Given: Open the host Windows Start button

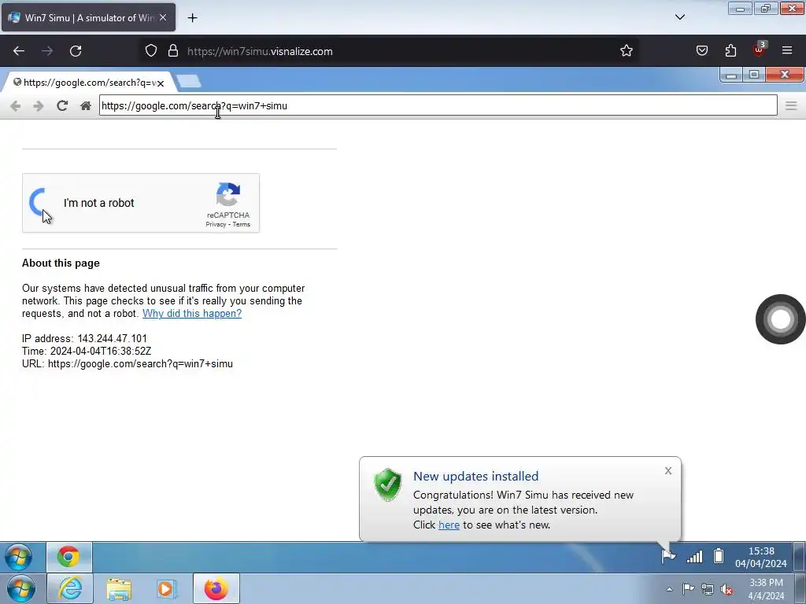Looking at the screenshot, I should coord(21,588).
